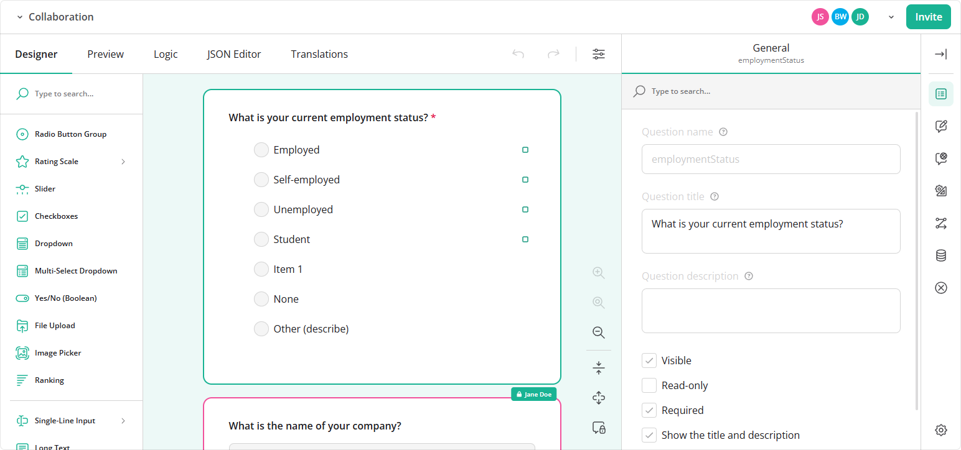Toggle the Required checkbox

(x=649, y=410)
